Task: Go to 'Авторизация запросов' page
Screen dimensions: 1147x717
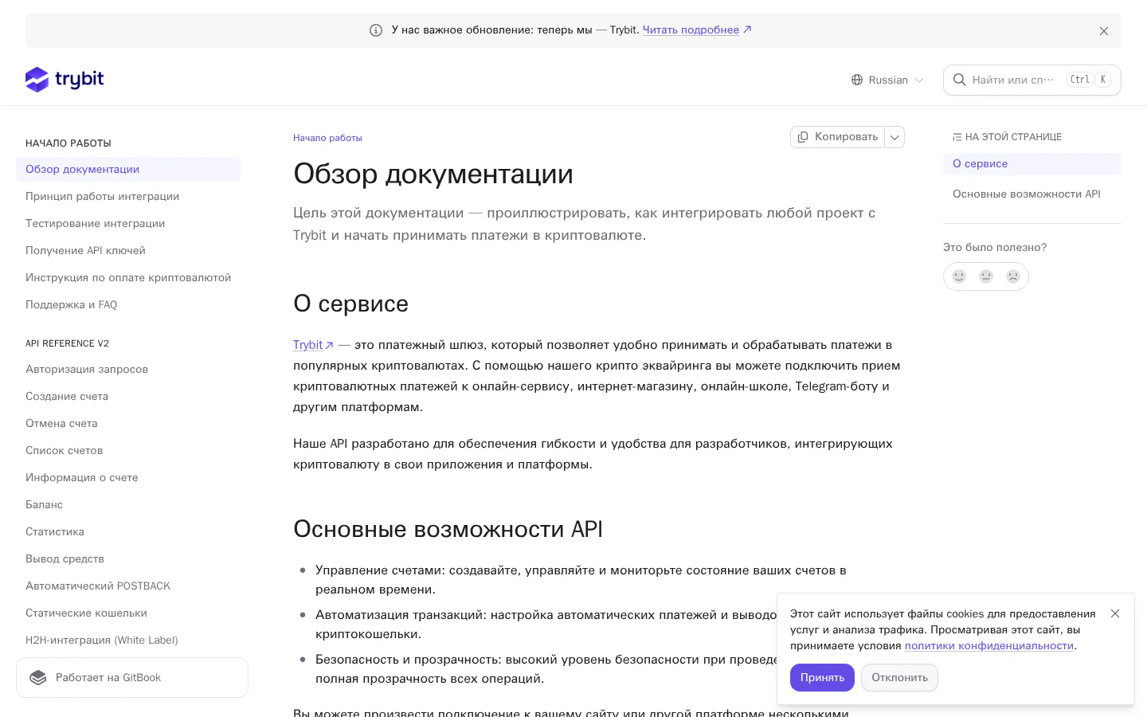Action: click(128, 369)
